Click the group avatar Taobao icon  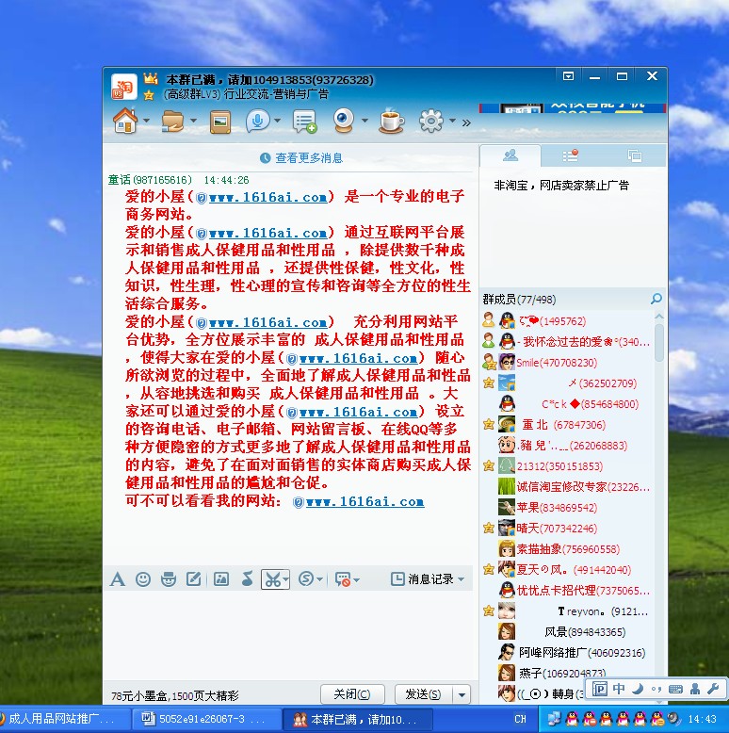click(x=123, y=87)
